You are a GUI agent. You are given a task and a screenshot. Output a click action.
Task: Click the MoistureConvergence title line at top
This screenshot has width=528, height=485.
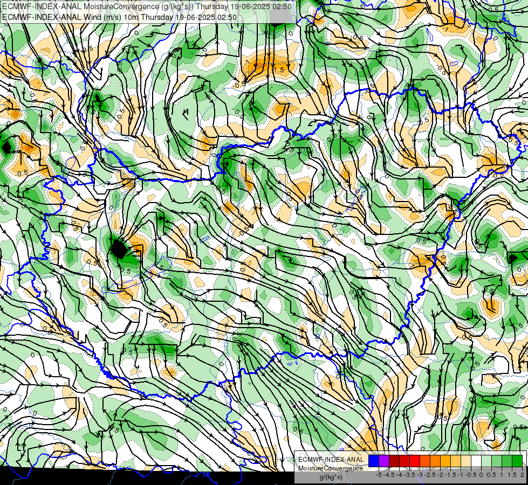(147, 6)
